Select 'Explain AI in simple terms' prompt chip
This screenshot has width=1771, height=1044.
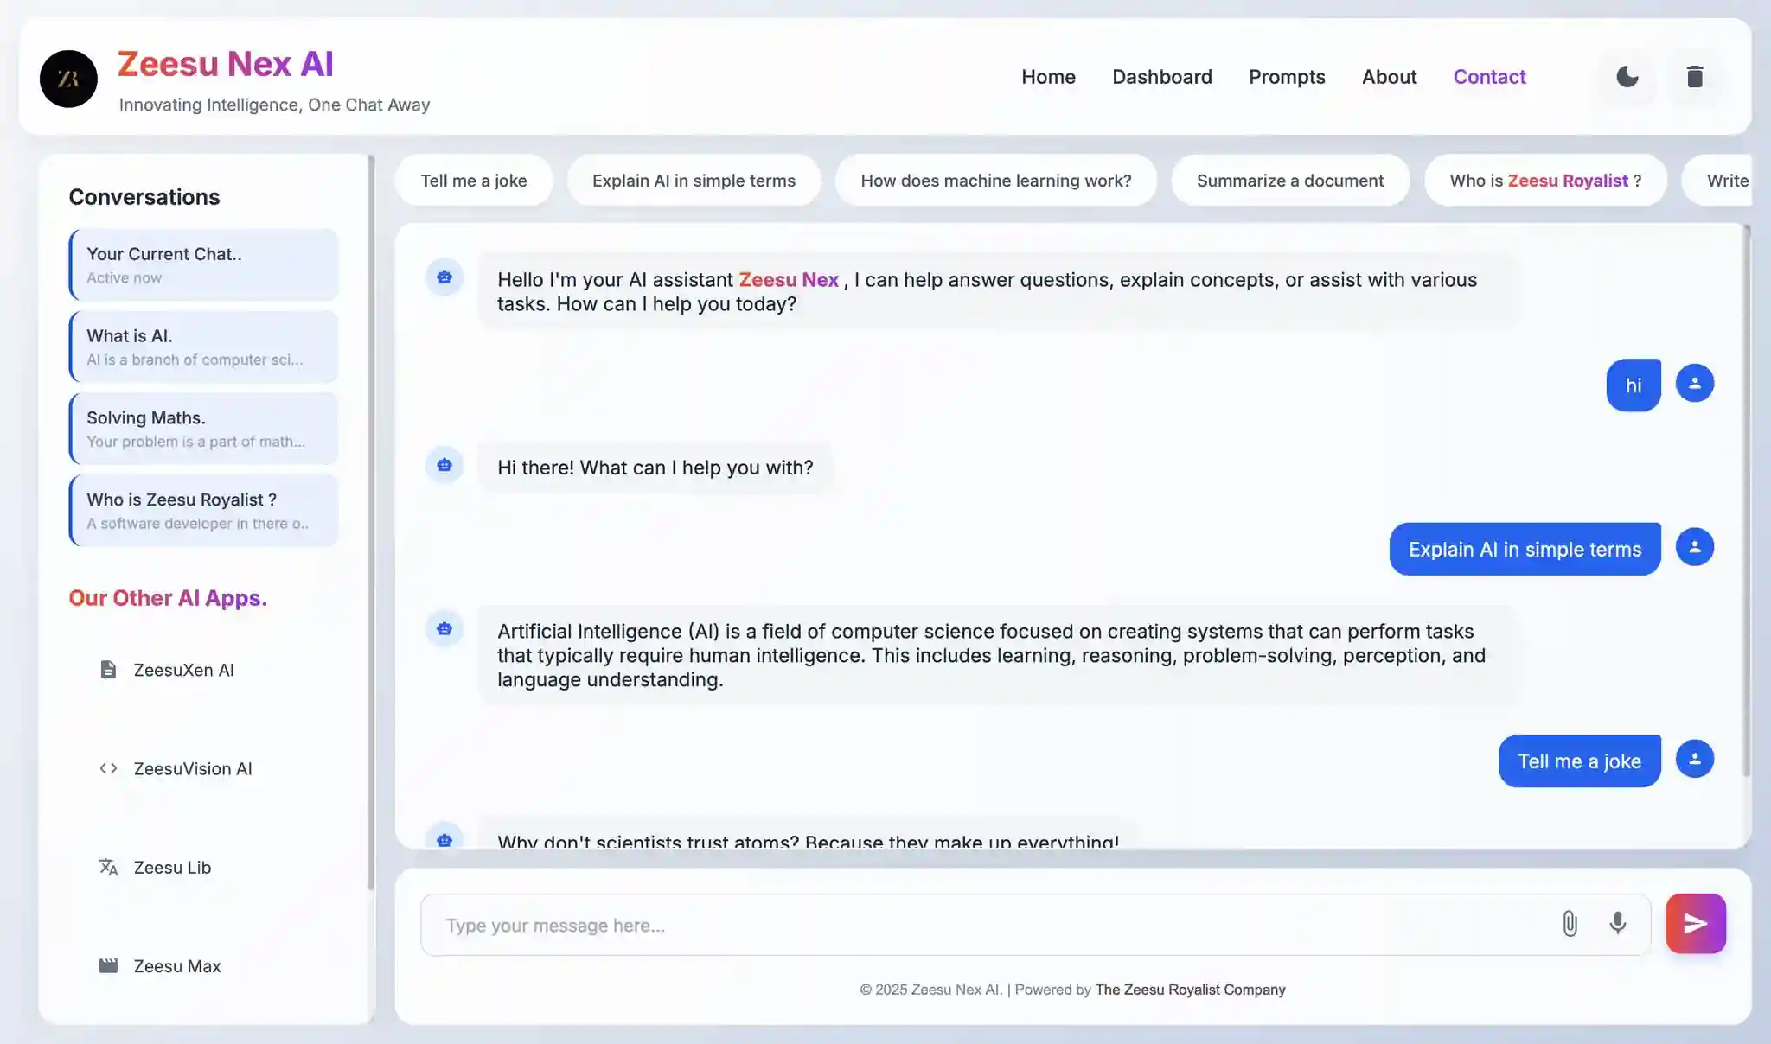coord(694,181)
